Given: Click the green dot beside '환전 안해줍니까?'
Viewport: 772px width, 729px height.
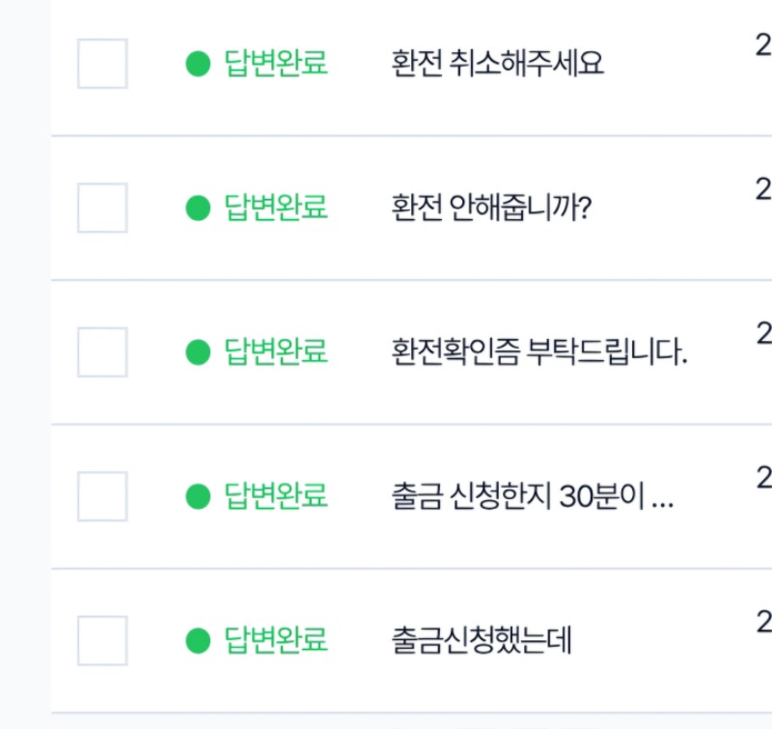Looking at the screenshot, I should pos(198,208).
